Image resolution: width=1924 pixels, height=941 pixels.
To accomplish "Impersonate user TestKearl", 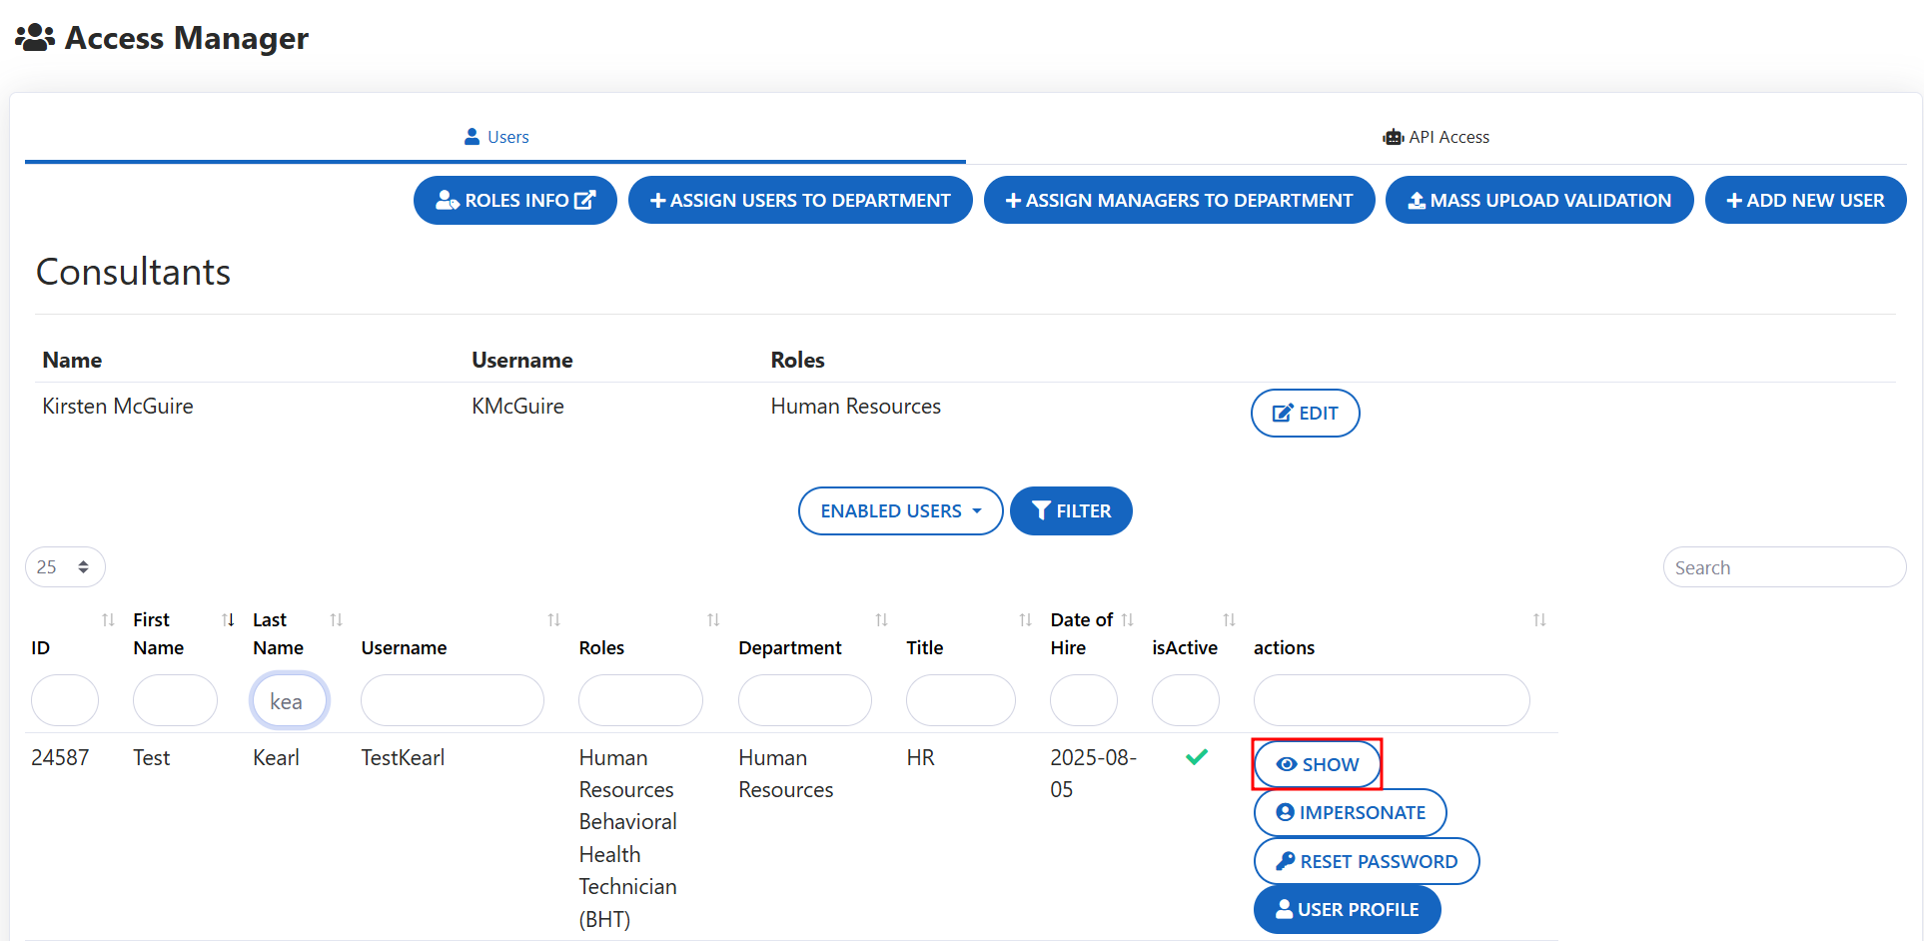I will tap(1350, 813).
